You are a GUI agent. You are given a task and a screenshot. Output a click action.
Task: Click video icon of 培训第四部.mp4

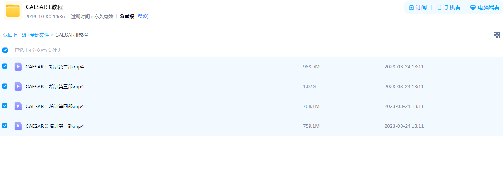coord(18,106)
